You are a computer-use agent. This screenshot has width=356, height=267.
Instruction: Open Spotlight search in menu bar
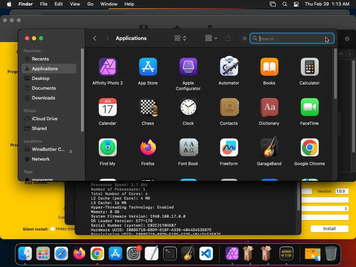(285, 4)
